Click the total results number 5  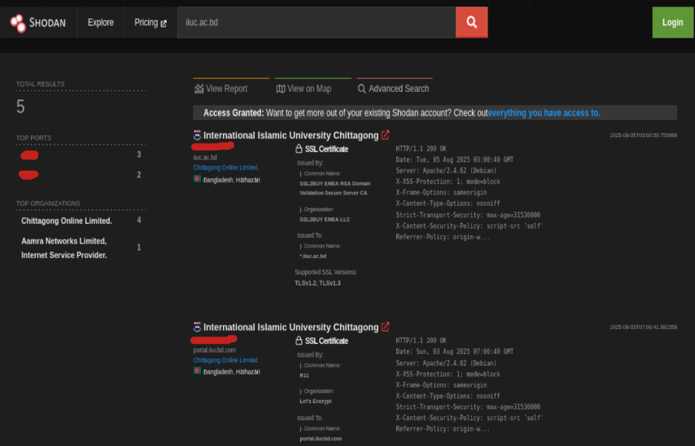(x=21, y=107)
